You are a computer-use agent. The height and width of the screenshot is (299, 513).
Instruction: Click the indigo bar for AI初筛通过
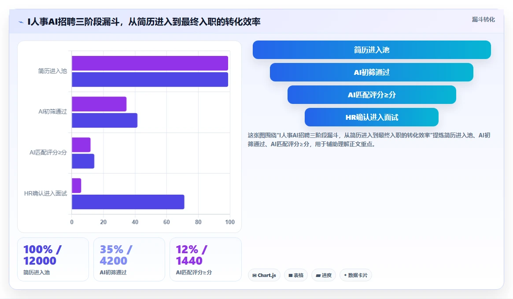coord(105,120)
